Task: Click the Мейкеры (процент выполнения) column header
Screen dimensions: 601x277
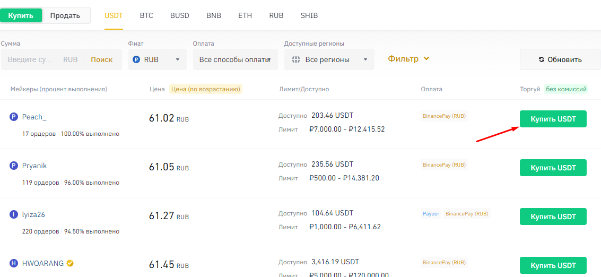Action: coord(59,89)
